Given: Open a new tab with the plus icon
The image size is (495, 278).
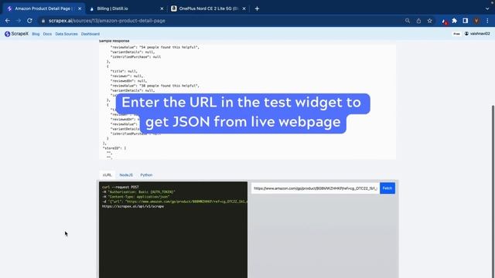Looking at the screenshot, I should (x=257, y=8).
